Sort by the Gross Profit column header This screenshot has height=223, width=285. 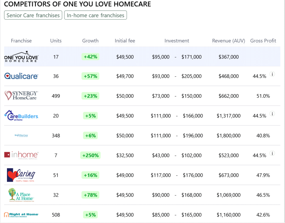[263, 41]
